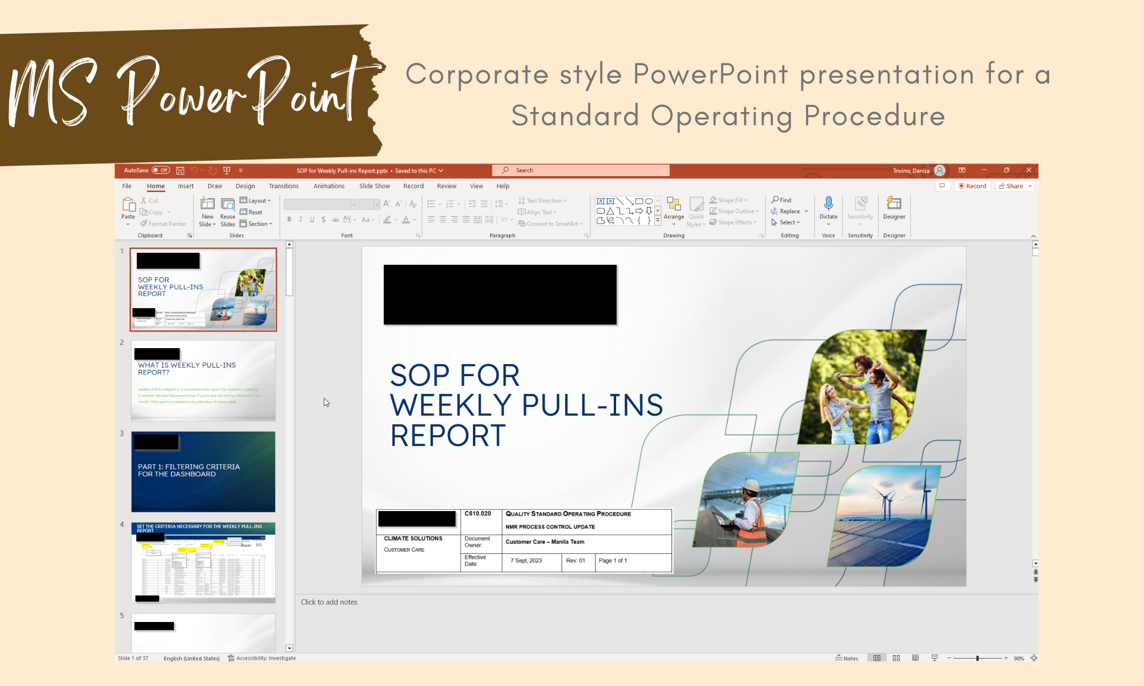Click the New Slide icon

click(x=207, y=205)
